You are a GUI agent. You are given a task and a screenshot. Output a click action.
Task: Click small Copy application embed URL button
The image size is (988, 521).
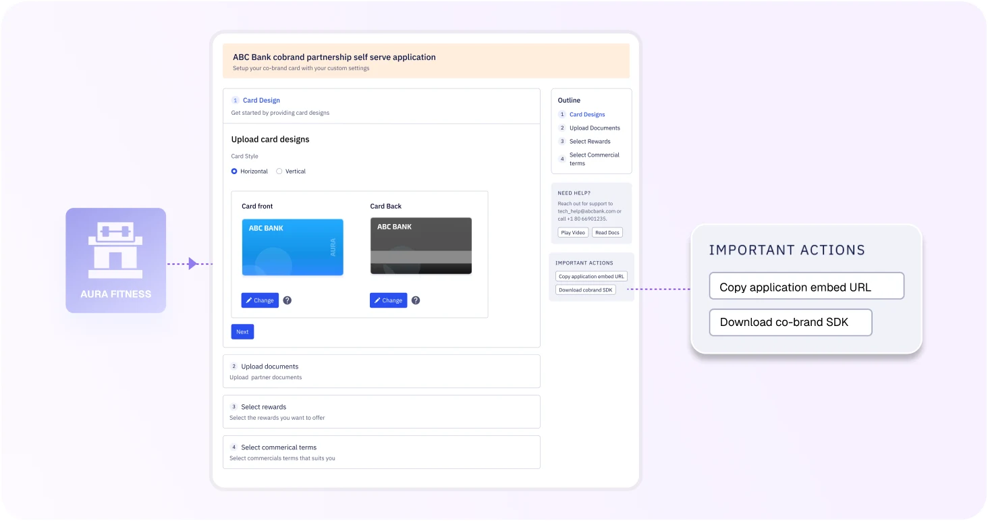[x=591, y=277]
